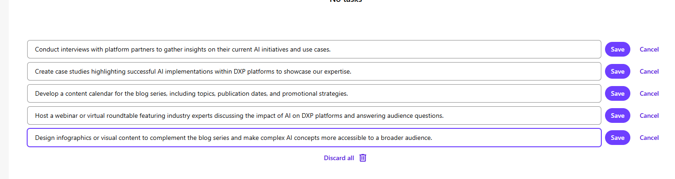The width and height of the screenshot is (675, 179).
Task: Save the content calendar task
Action: pyautogui.click(x=617, y=93)
